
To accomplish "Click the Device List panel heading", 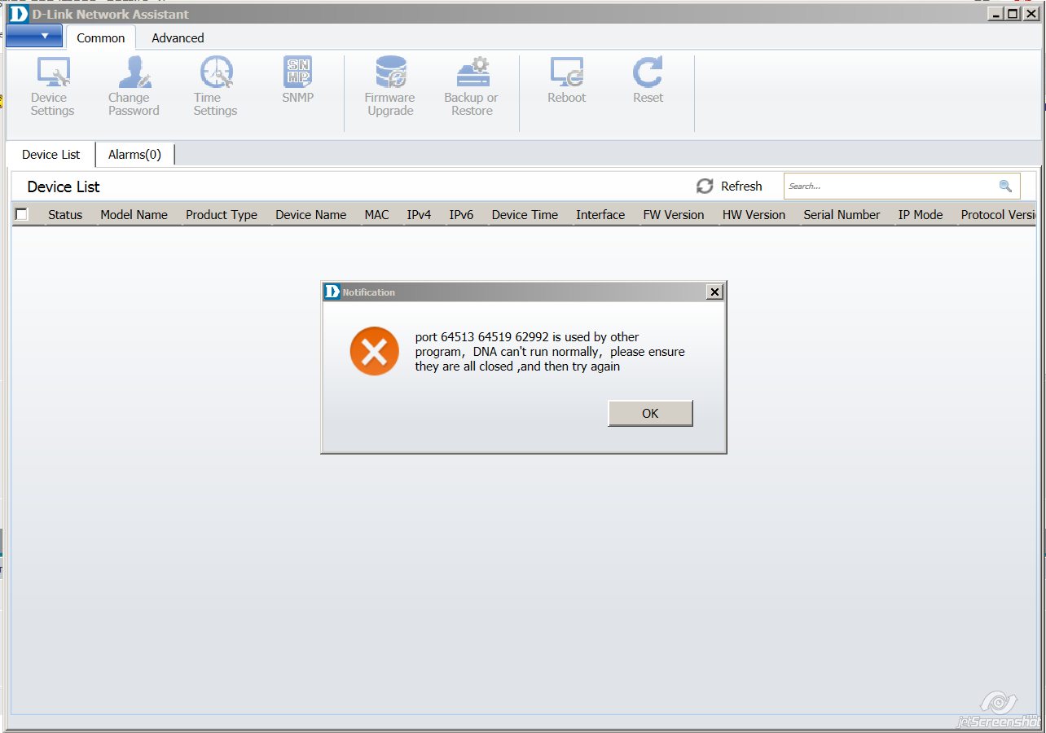I will click(x=64, y=187).
